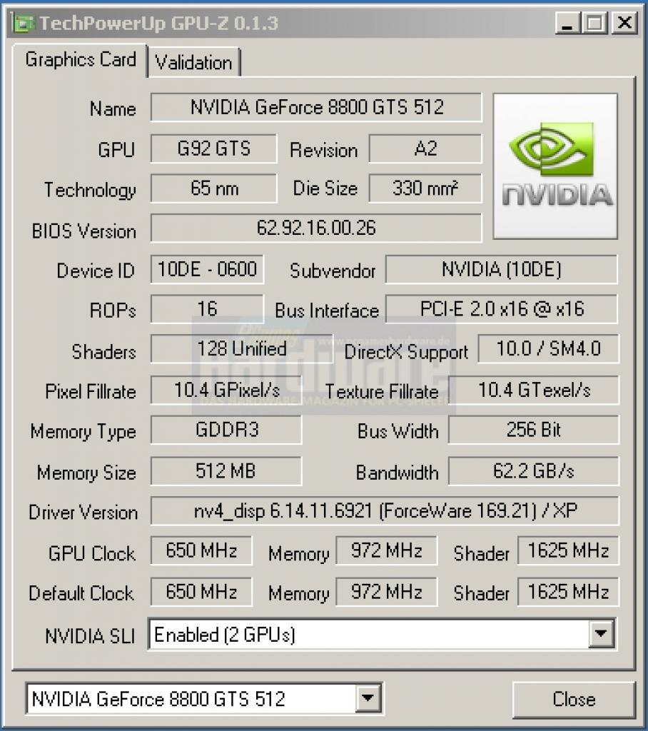Click the BIOS Version field 62.92.16.00.26
This screenshot has height=731, width=648.
tap(316, 228)
